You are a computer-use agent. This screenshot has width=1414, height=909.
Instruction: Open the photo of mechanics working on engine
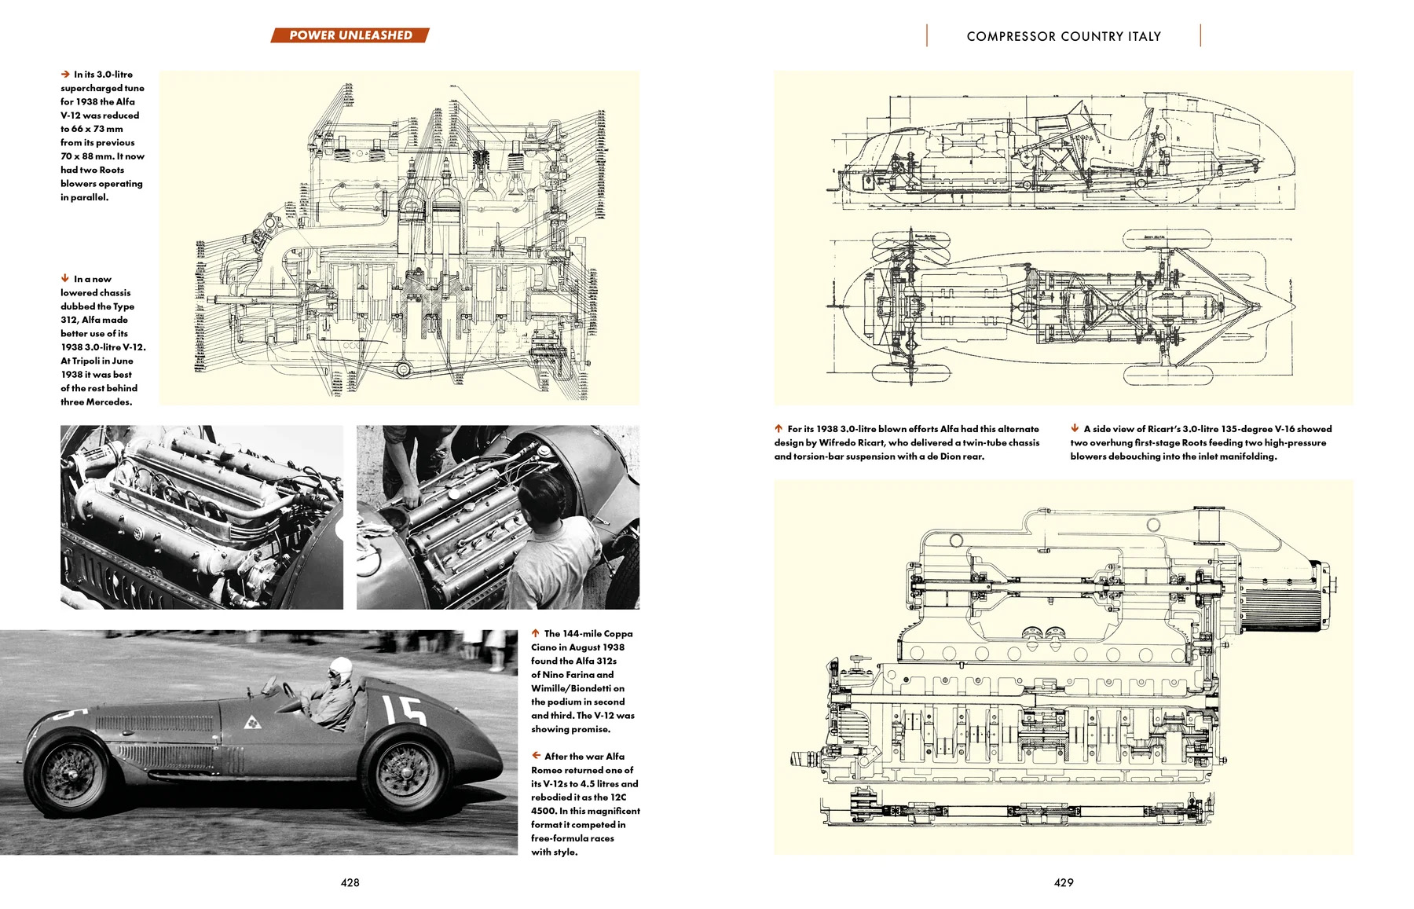click(498, 517)
